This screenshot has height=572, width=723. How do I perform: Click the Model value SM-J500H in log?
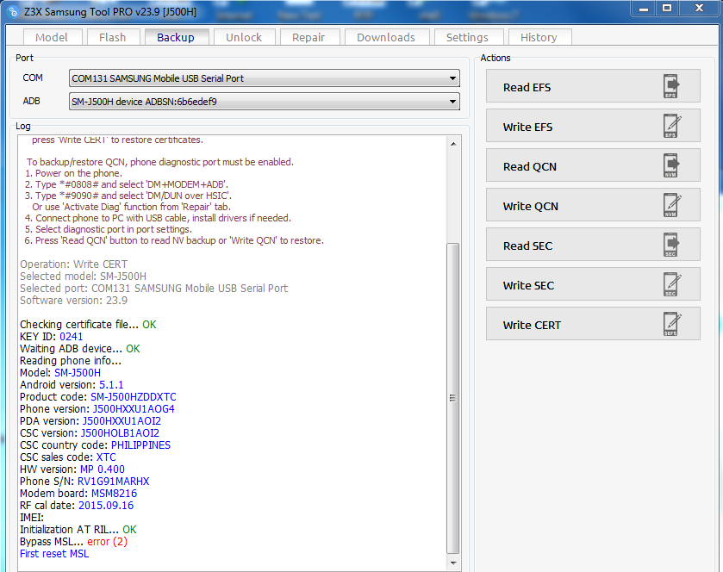coord(78,372)
